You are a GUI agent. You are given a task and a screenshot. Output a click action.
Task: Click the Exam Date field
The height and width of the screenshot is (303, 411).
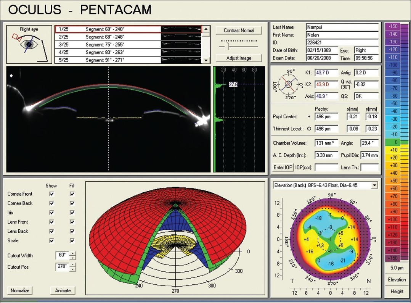(322, 58)
